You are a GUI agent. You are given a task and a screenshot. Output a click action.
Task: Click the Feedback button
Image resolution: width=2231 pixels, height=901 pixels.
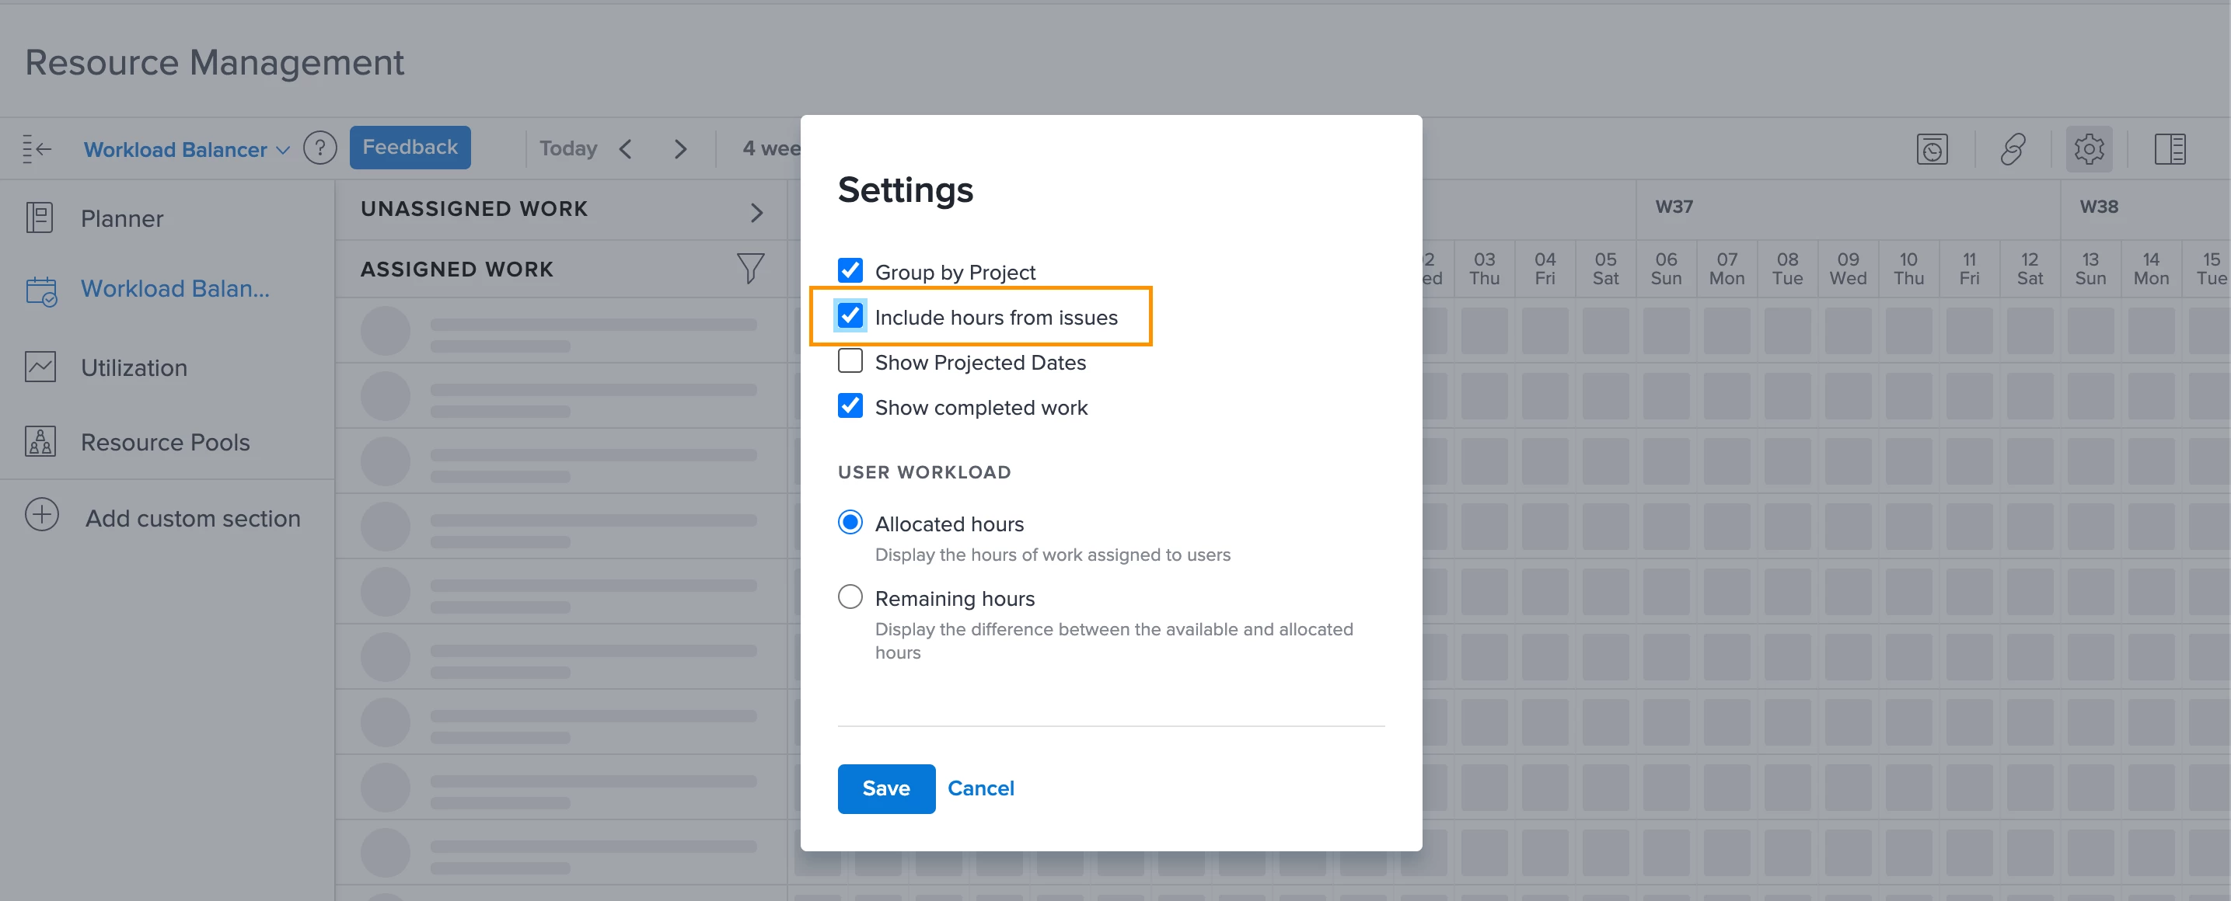click(410, 147)
